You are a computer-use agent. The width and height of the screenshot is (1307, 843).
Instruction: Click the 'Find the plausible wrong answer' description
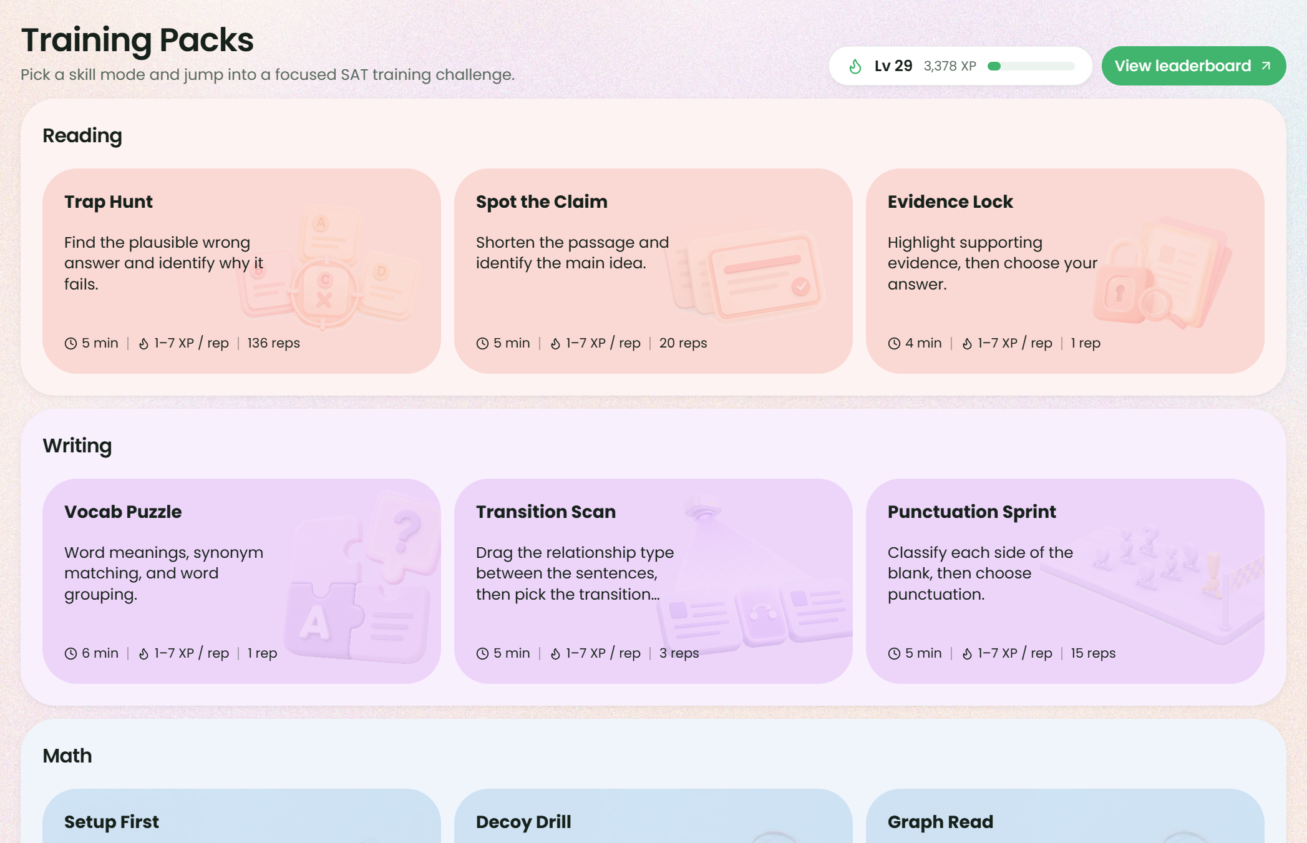[x=163, y=263]
